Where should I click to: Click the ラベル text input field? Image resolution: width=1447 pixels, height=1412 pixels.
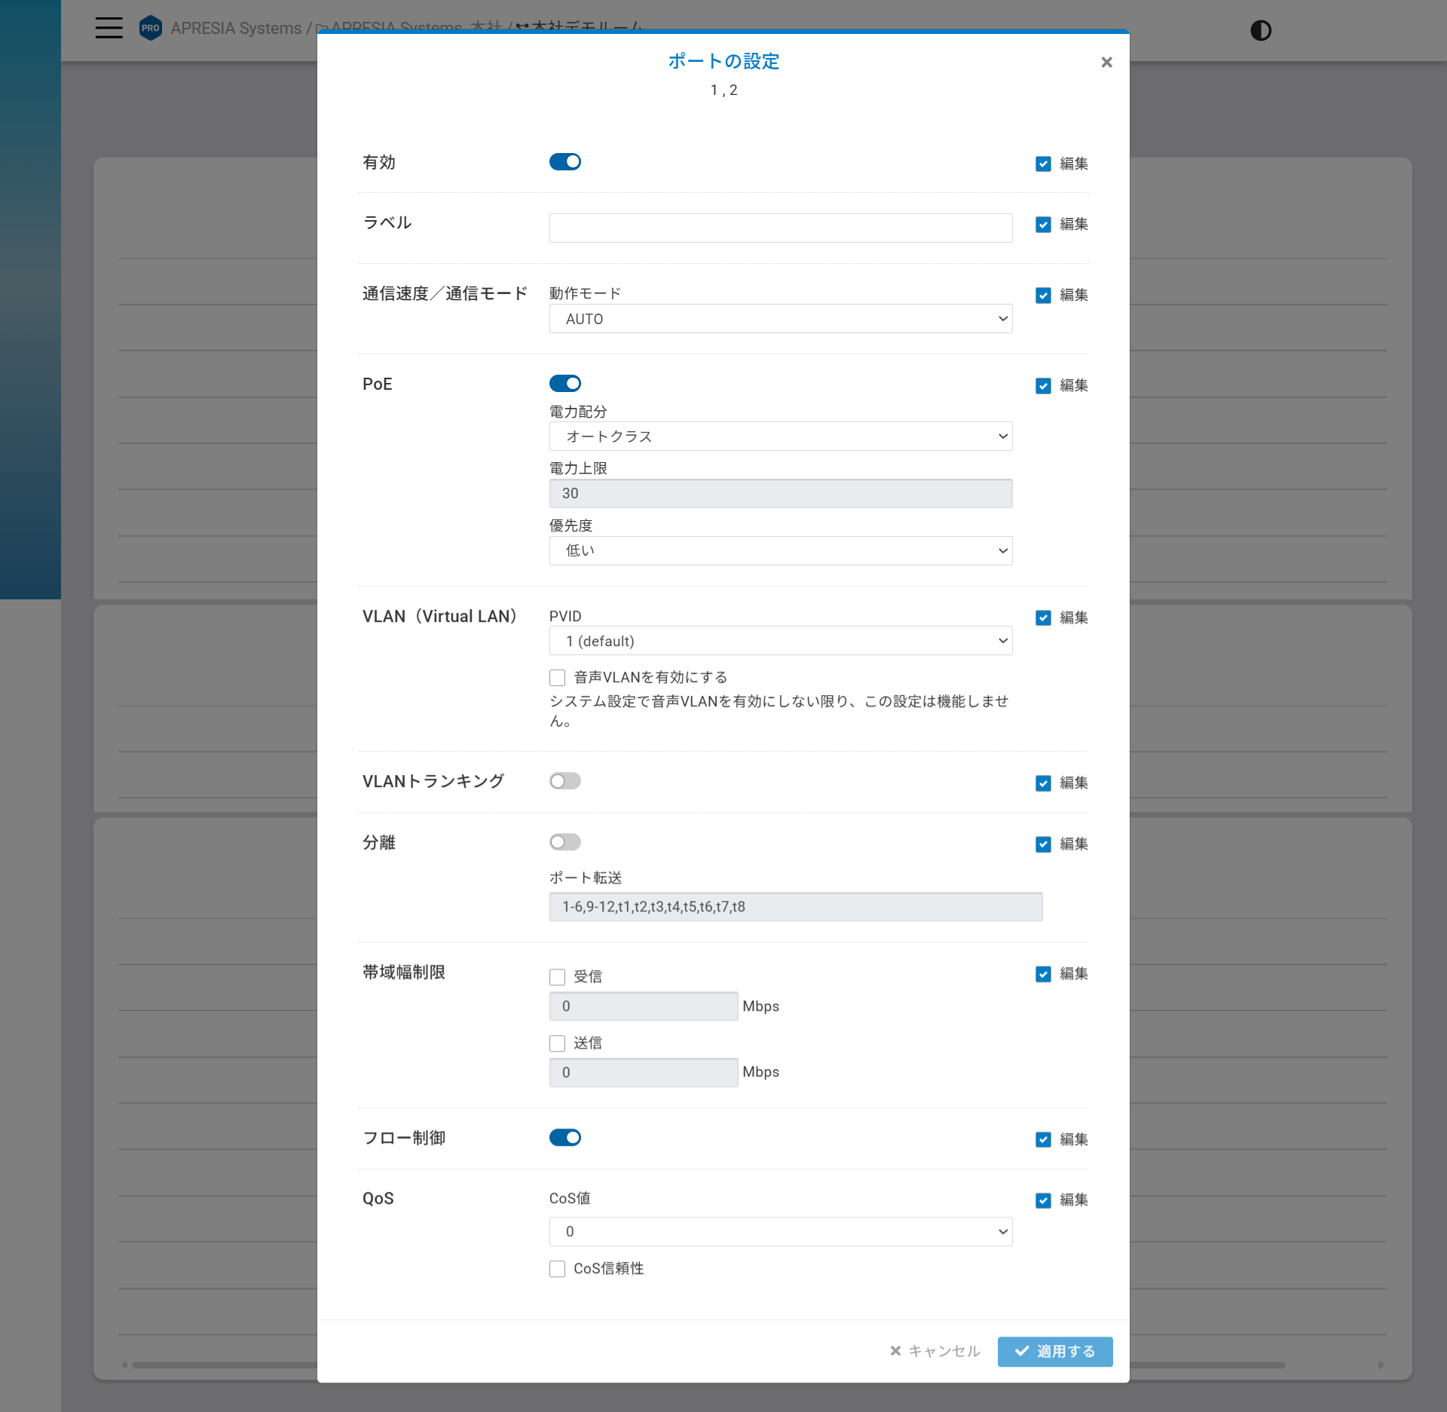click(780, 228)
